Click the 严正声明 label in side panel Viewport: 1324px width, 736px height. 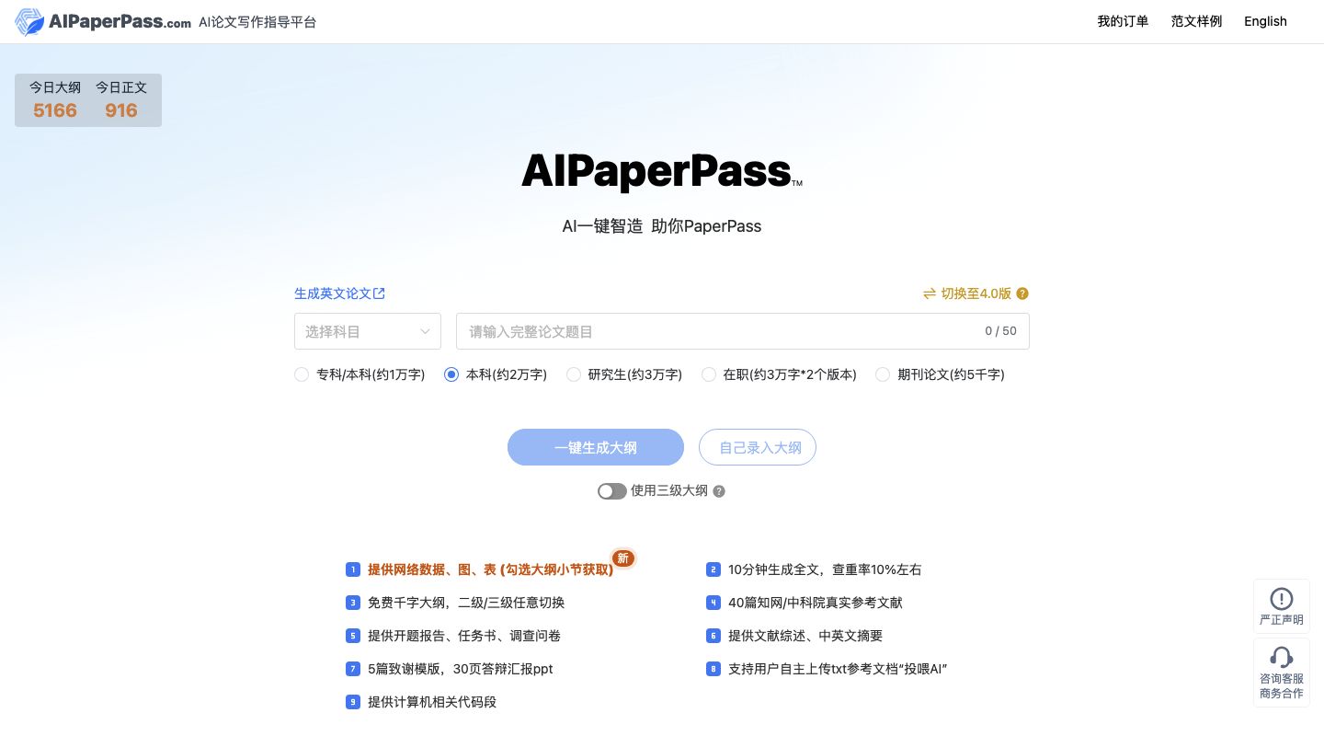tap(1281, 620)
